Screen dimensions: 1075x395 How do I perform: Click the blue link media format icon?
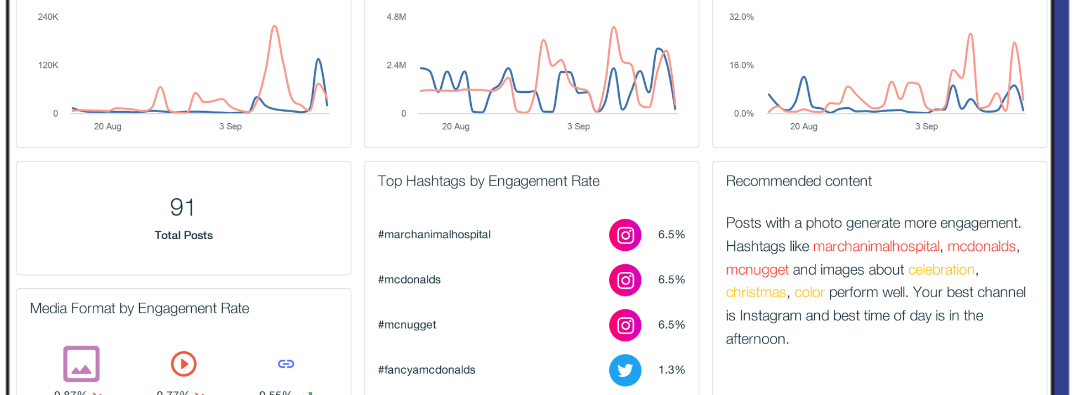tap(286, 364)
